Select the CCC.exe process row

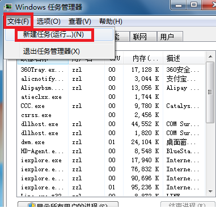pos(111,106)
